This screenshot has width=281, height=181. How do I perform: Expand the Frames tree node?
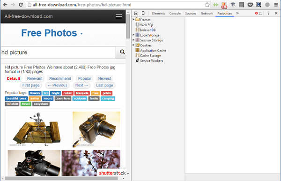pyautogui.click(x=133, y=19)
